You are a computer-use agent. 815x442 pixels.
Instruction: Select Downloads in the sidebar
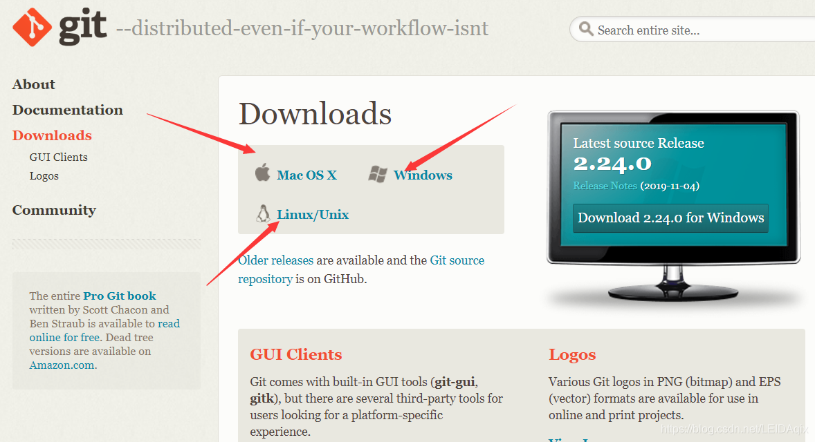tap(52, 135)
